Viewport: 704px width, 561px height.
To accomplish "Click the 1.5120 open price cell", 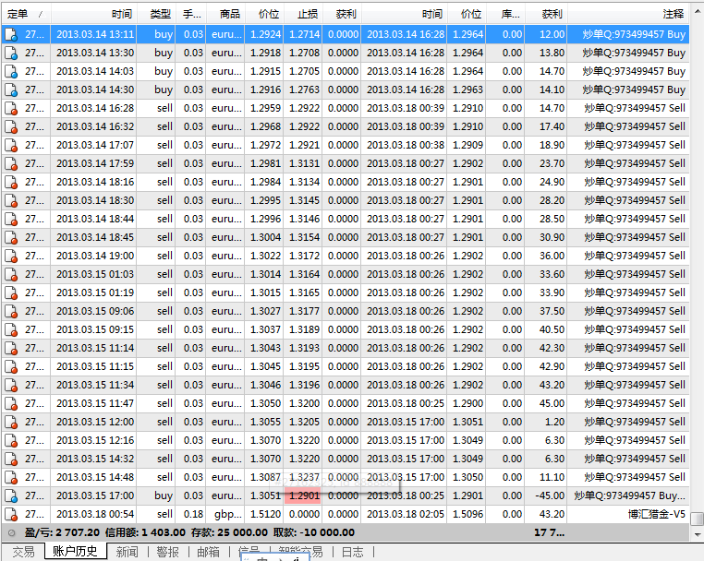I will (266, 514).
